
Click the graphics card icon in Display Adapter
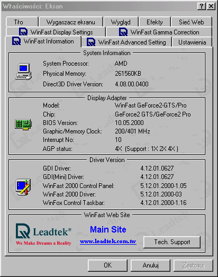point(23,124)
